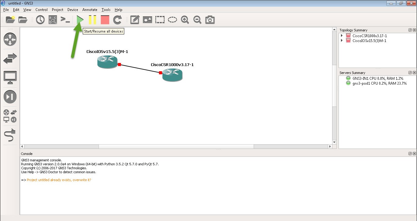Float the Topology Summary panel
The width and height of the screenshot is (417, 221).
pyautogui.click(x=410, y=30)
